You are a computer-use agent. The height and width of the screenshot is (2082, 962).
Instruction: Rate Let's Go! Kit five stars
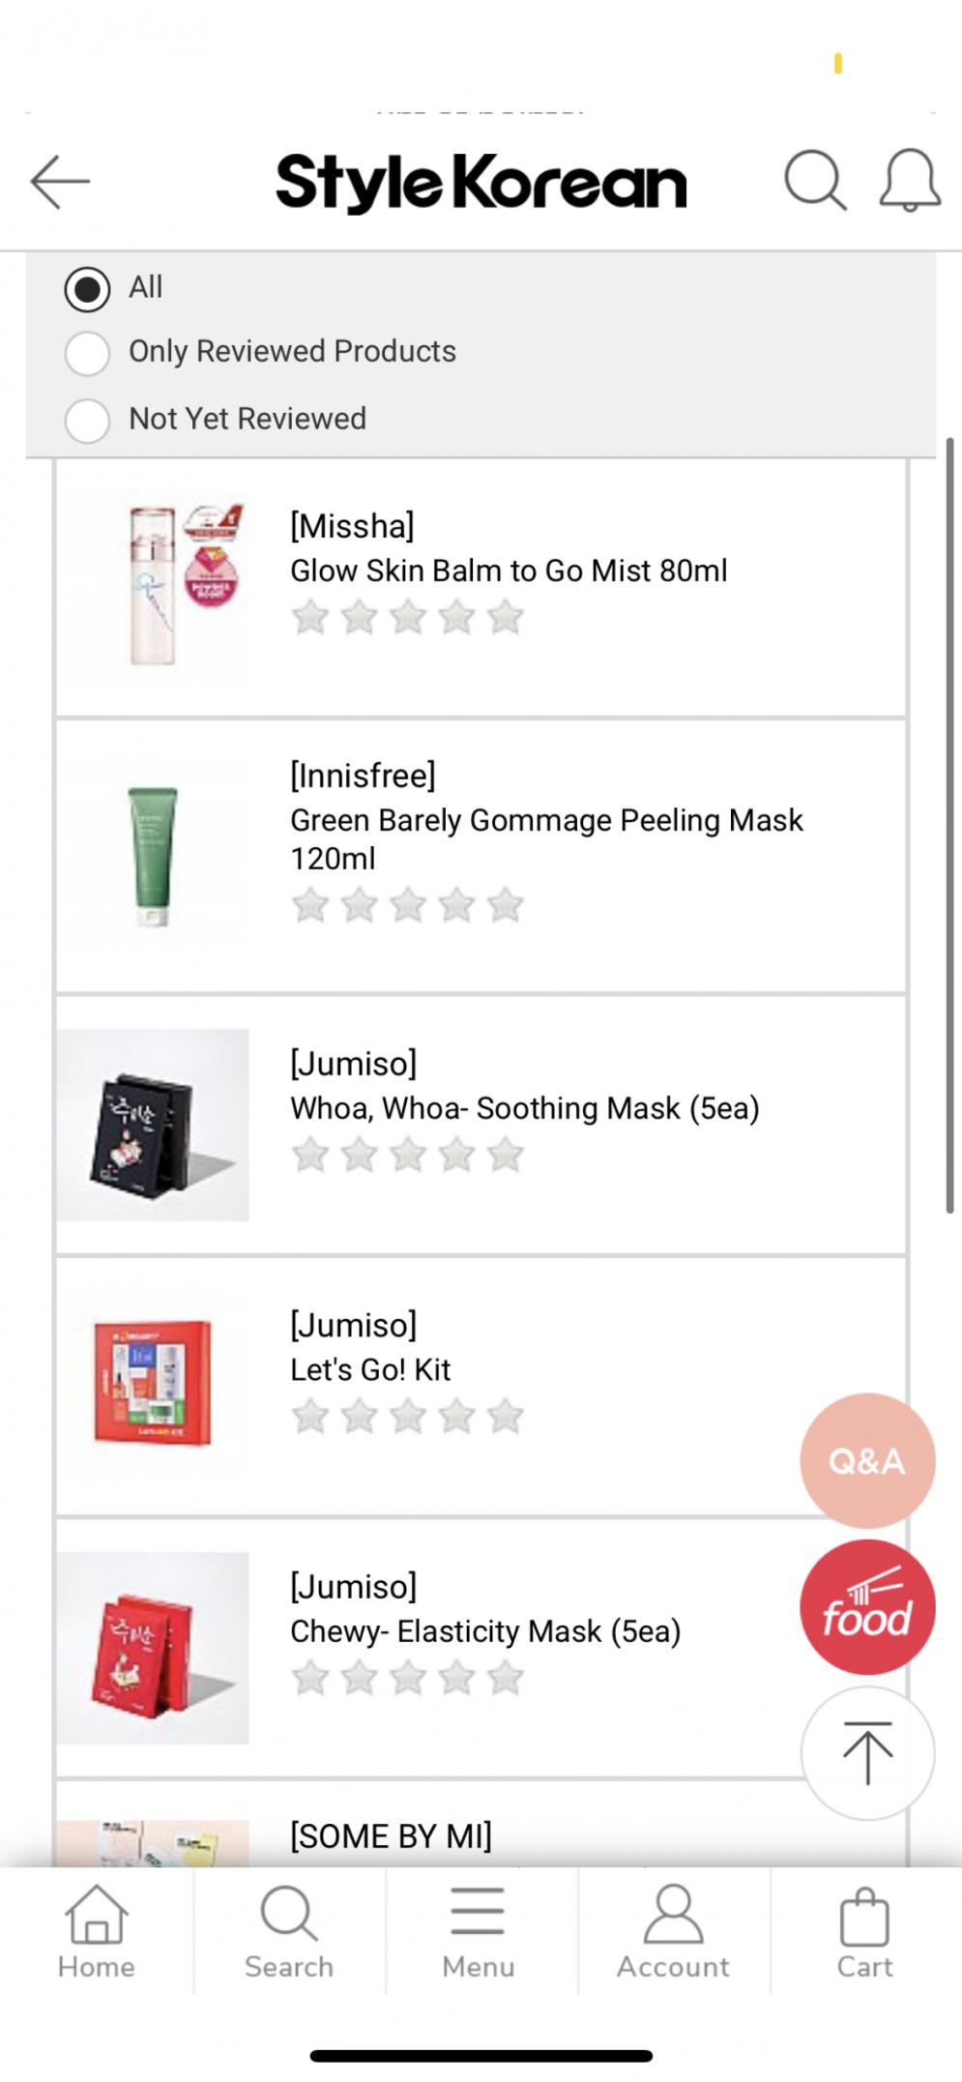[x=506, y=1417]
